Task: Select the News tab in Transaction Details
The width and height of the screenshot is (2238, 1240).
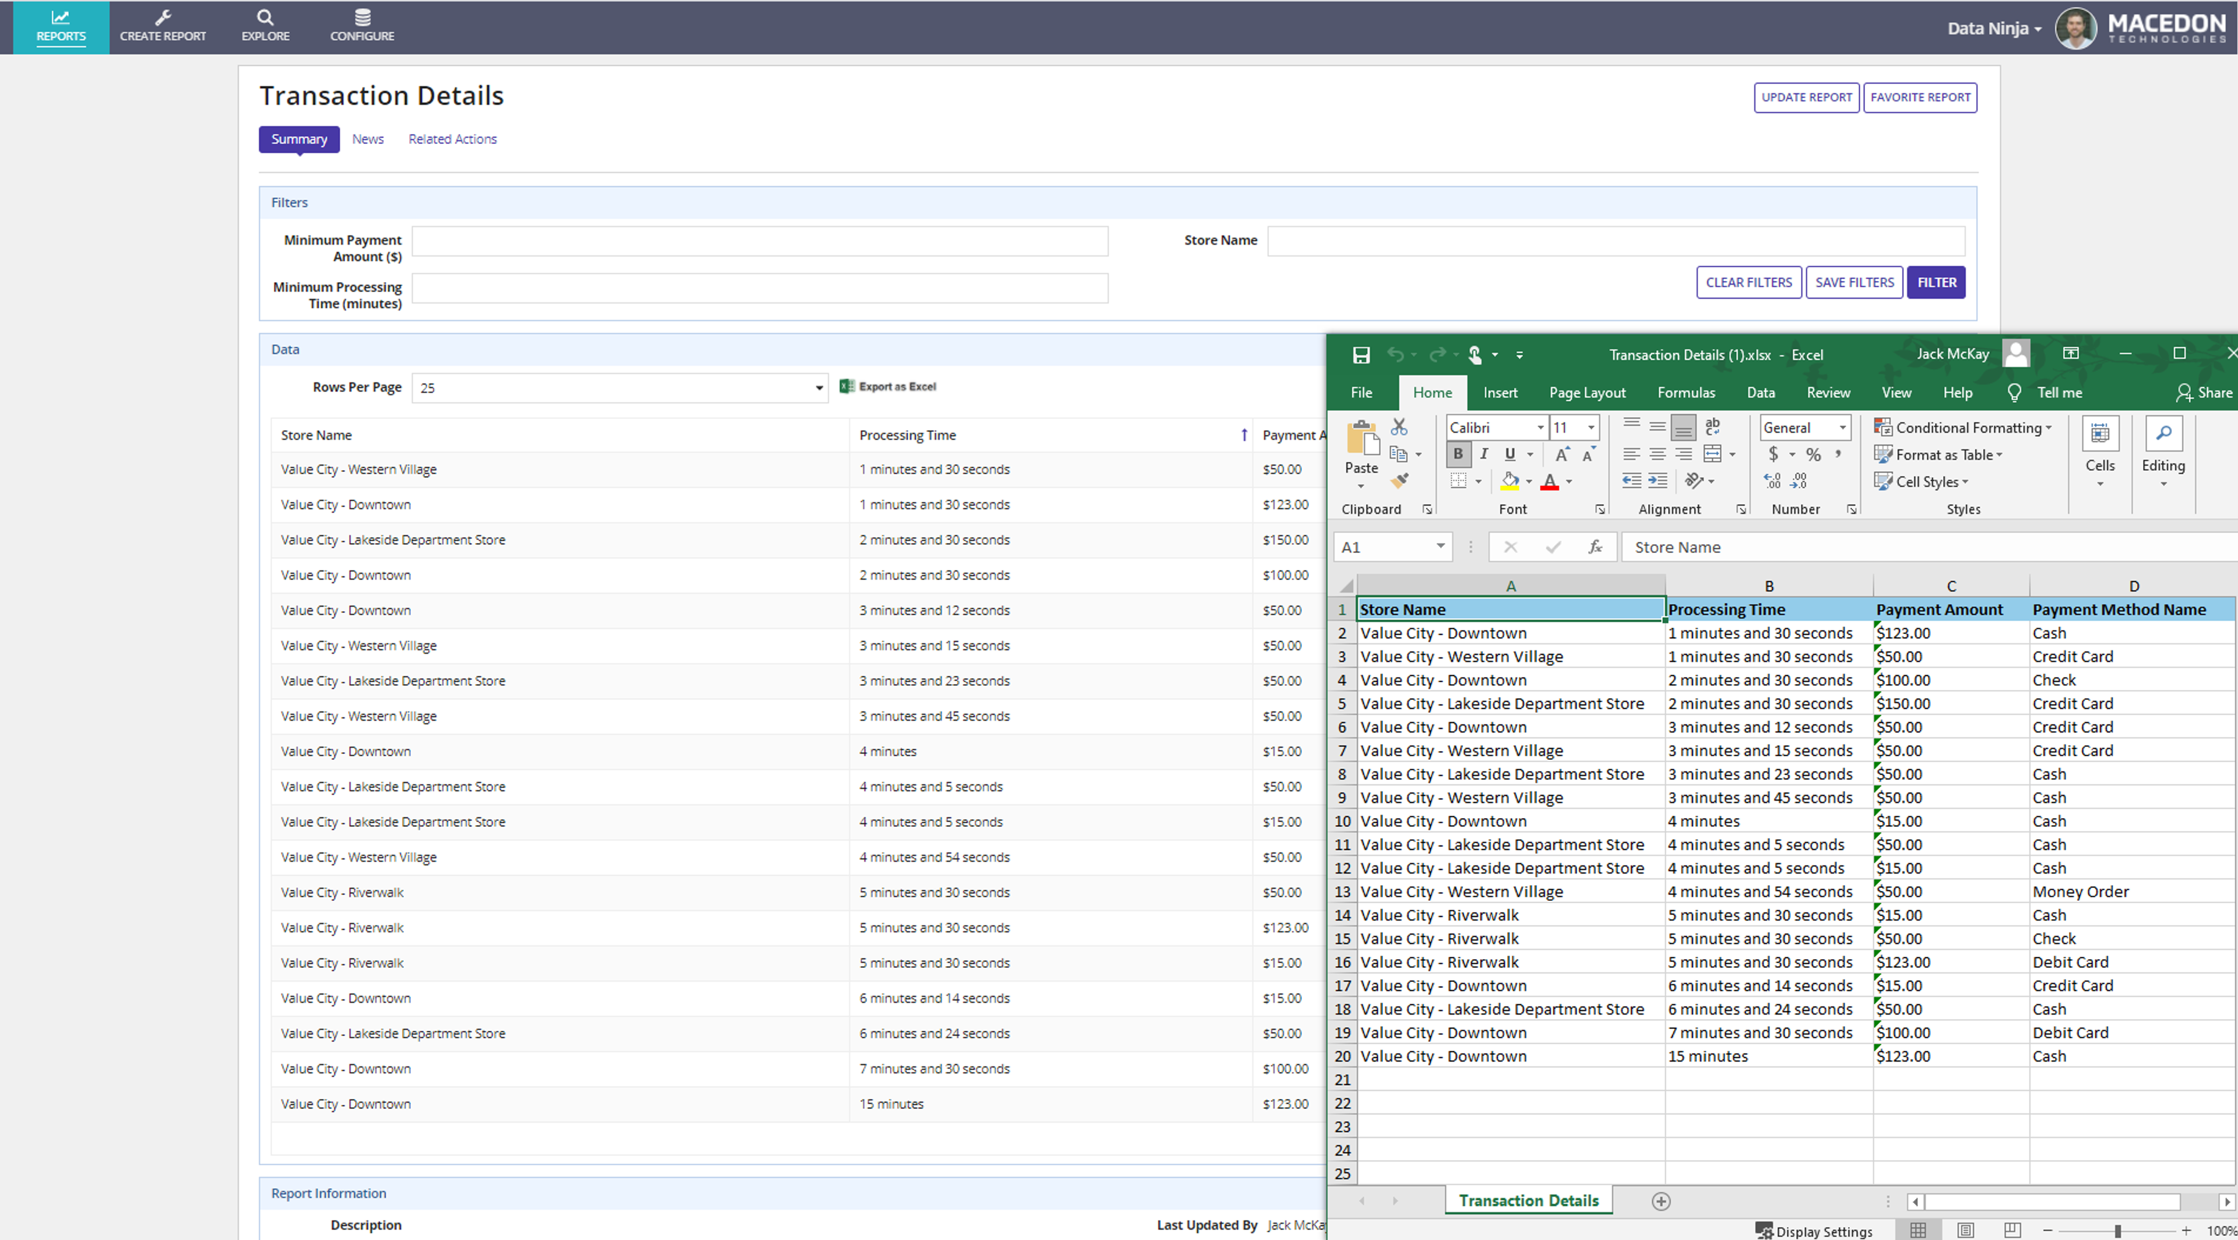Action: [368, 139]
